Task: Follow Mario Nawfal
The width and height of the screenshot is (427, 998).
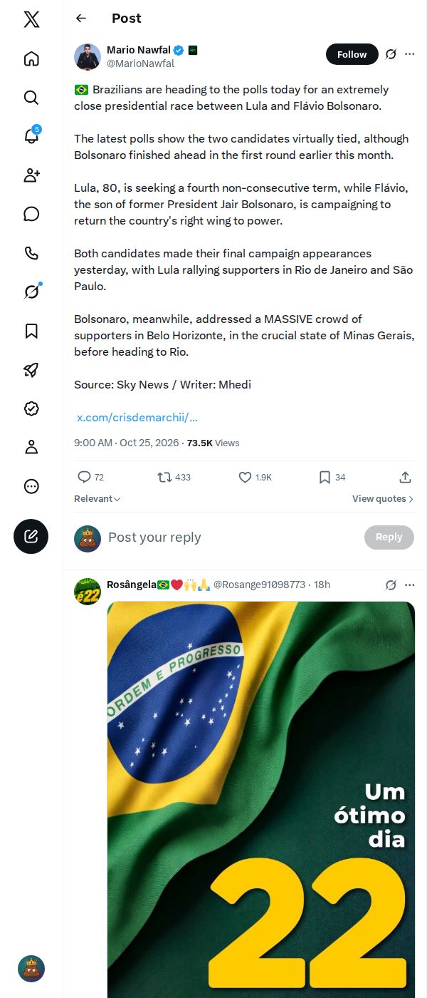Action: point(352,54)
